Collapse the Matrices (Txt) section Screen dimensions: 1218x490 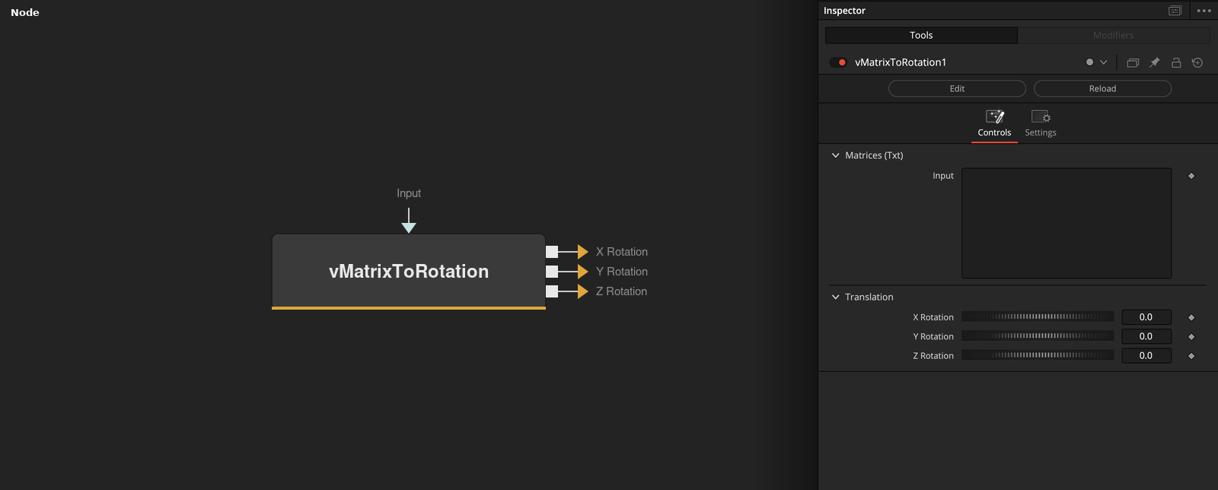pos(836,155)
